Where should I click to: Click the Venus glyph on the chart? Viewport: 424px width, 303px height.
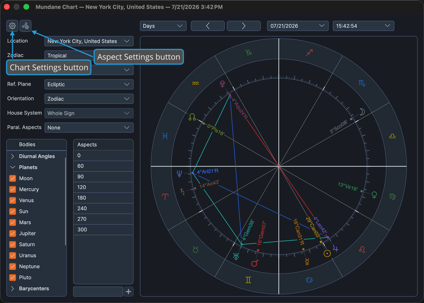374,195
